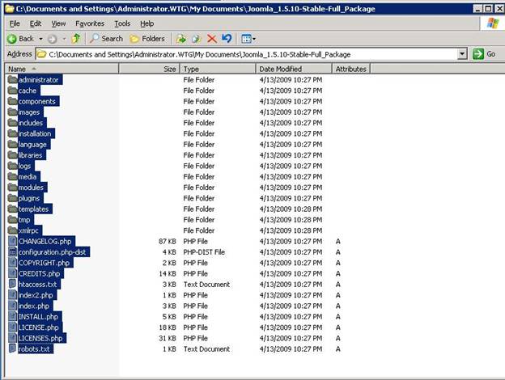Open the Forward history dropdown arrow
The image size is (505, 380).
coord(64,39)
